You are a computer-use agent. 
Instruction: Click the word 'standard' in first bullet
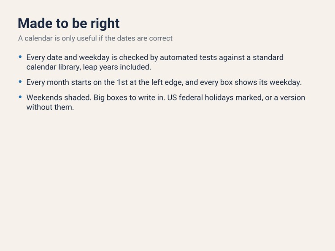click(x=268, y=57)
